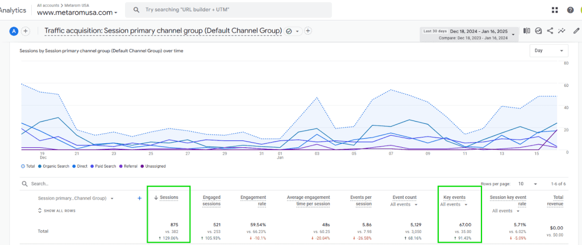Toggle Paid Search series in legend
The image size is (582, 245).
pyautogui.click(x=102, y=167)
